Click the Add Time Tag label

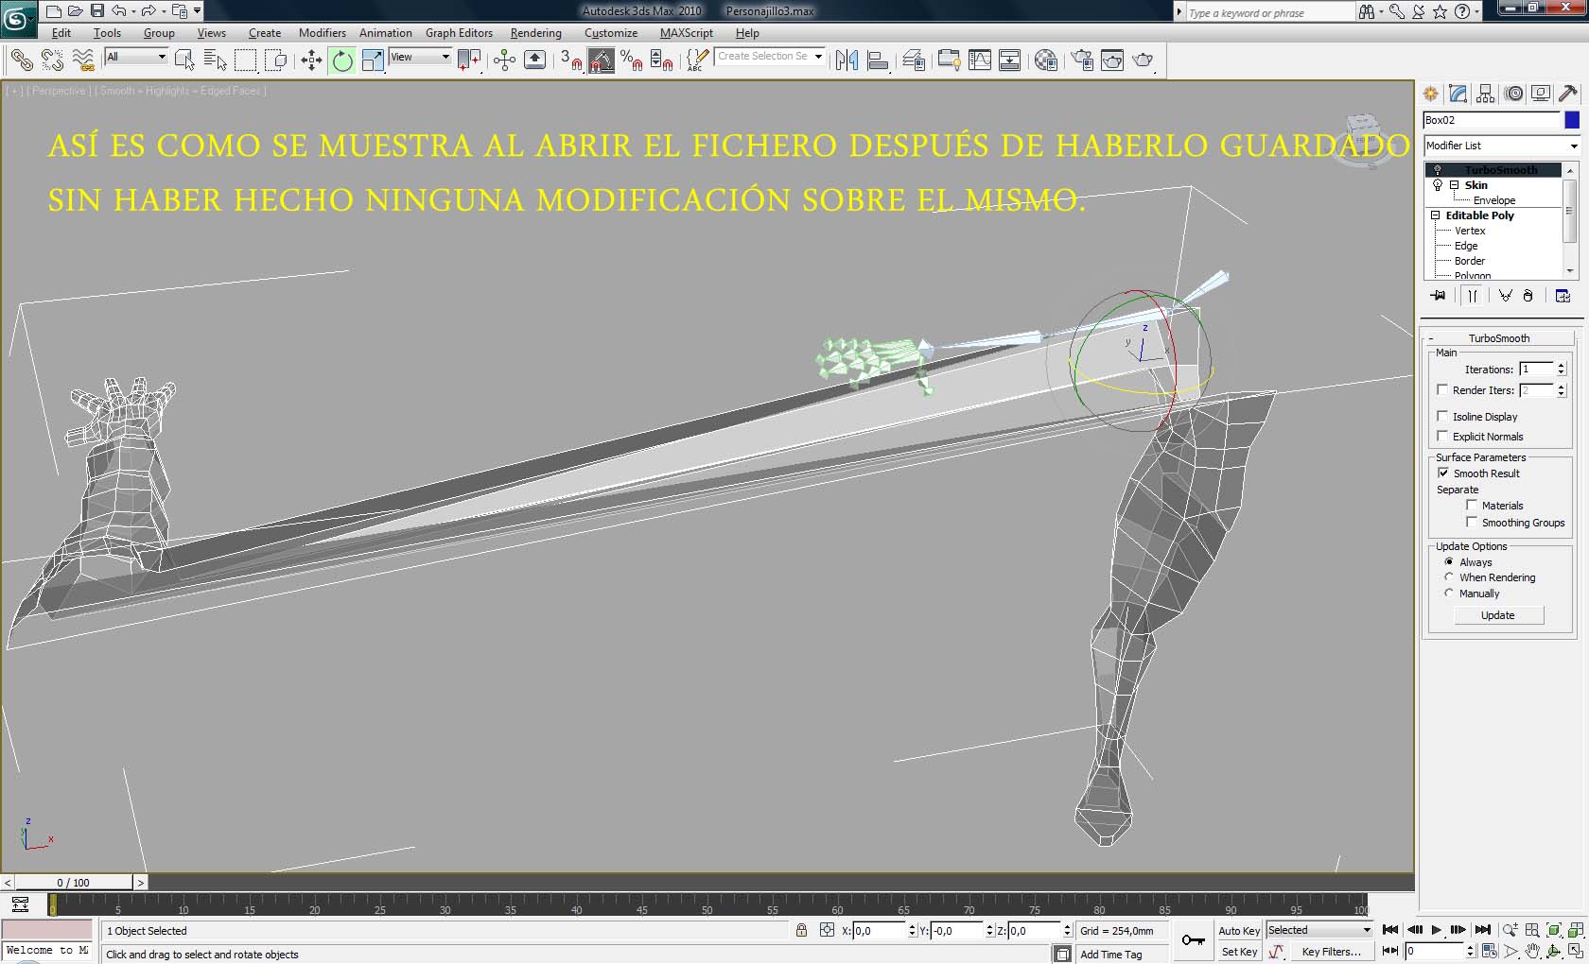(1111, 955)
